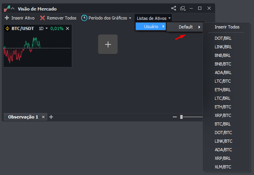The image size is (254, 175).
Task: Choose XRP/BRL from the list
Action: click(x=222, y=159)
